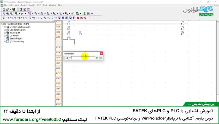The width and height of the screenshot is (219, 124).
Task: Close the Element Edit dialog
Action: (x=101, y=54)
